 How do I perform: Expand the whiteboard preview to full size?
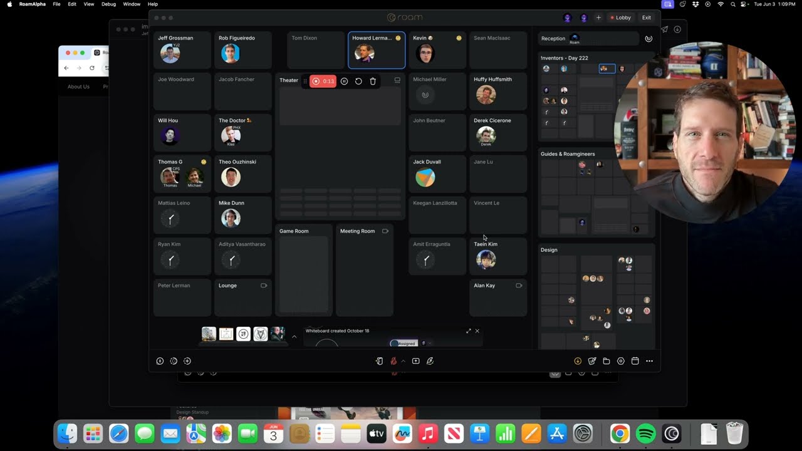click(x=469, y=331)
